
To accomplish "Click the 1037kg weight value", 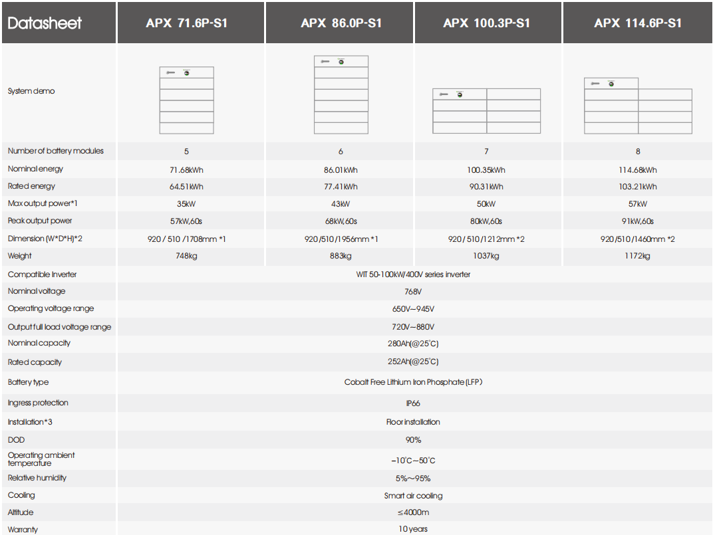I will tap(486, 256).
